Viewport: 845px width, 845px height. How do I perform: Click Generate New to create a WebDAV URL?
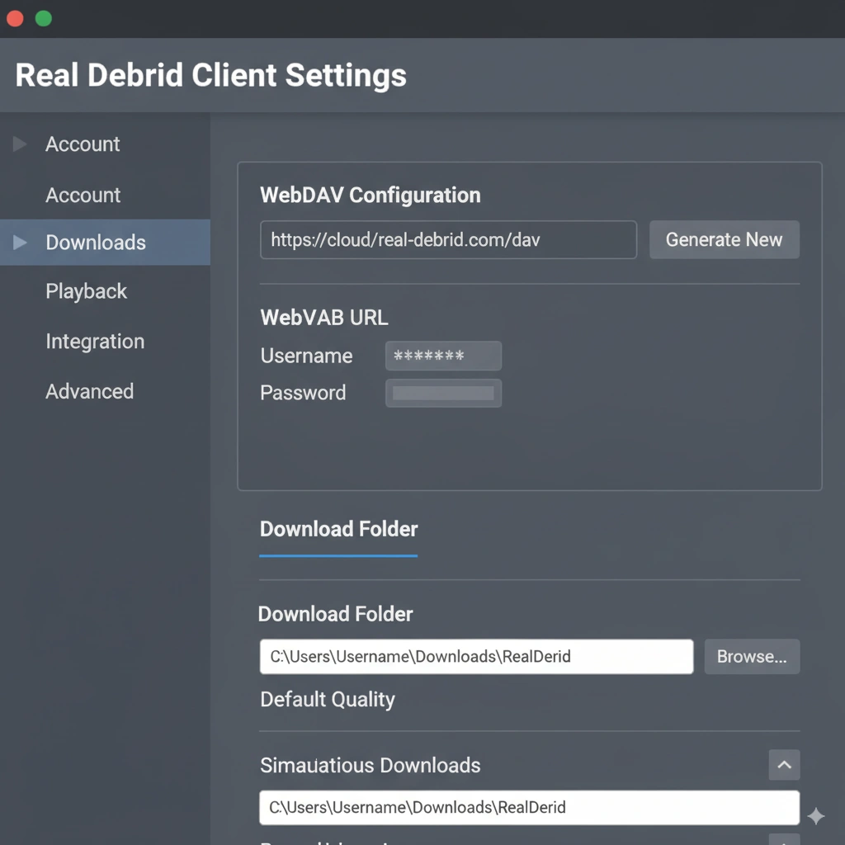(724, 239)
